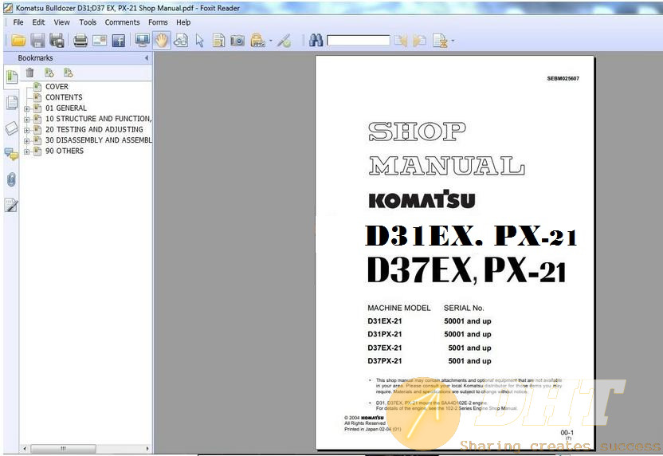Click into the search text field
Viewport: 663px width, 456px height.
pyautogui.click(x=358, y=41)
